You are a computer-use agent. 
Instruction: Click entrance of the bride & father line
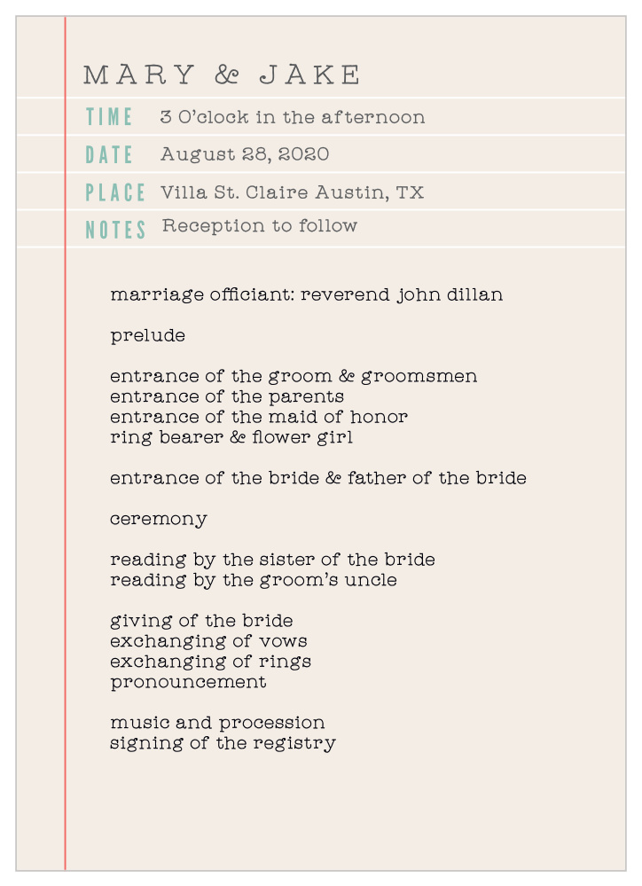pyautogui.click(x=318, y=478)
